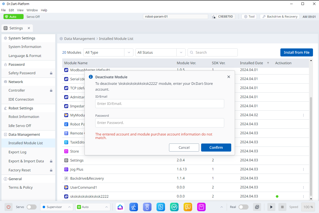Cancel the Deactivate Module dialog
The width and height of the screenshot is (319, 213).
tap(184, 148)
